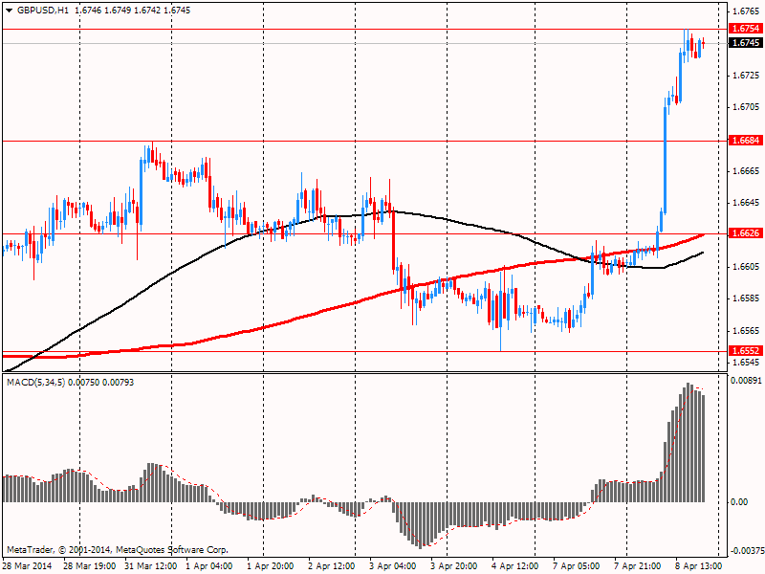This screenshot has width=765, height=574.
Task: Click the GBPUSD,H1 chart title
Action: (x=43, y=11)
